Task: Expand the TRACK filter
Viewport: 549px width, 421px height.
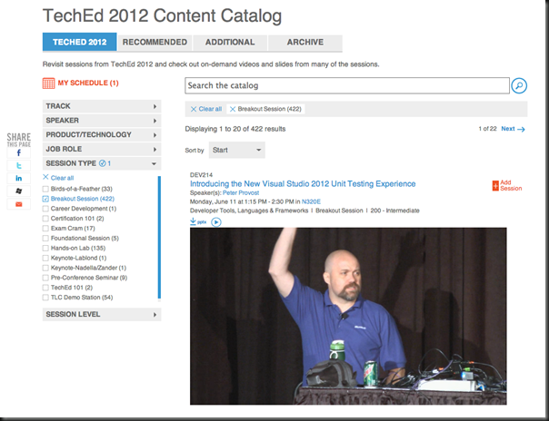Action: (102, 106)
